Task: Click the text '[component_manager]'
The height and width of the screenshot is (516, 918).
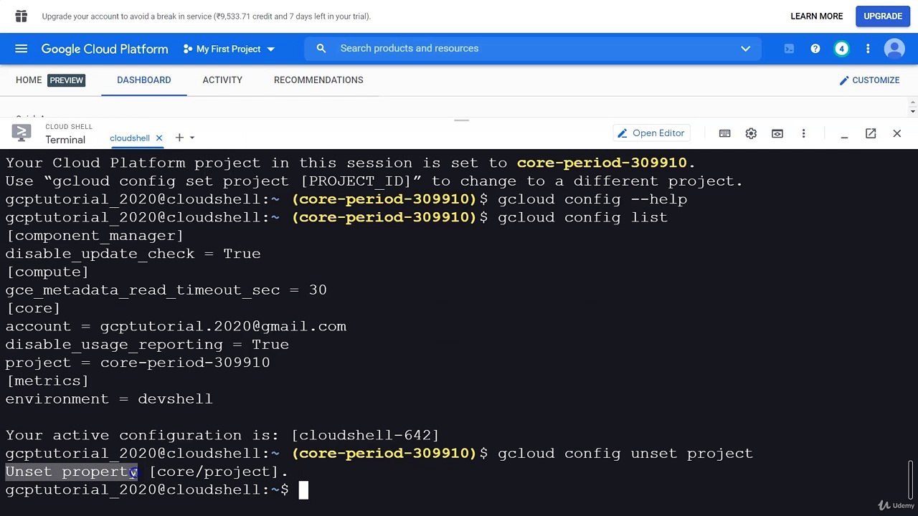Action: coord(95,235)
